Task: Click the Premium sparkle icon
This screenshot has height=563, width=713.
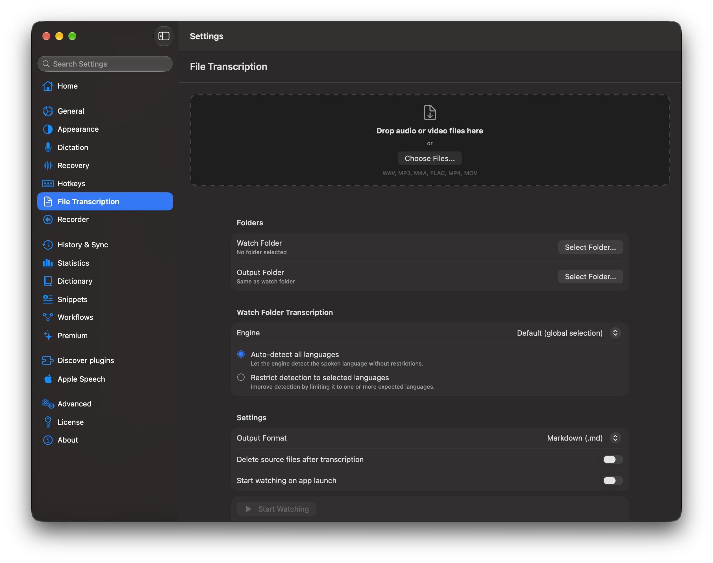Action: pos(48,336)
